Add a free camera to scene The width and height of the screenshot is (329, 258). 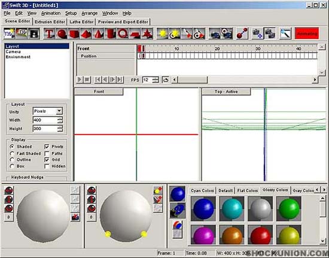(x=214, y=34)
